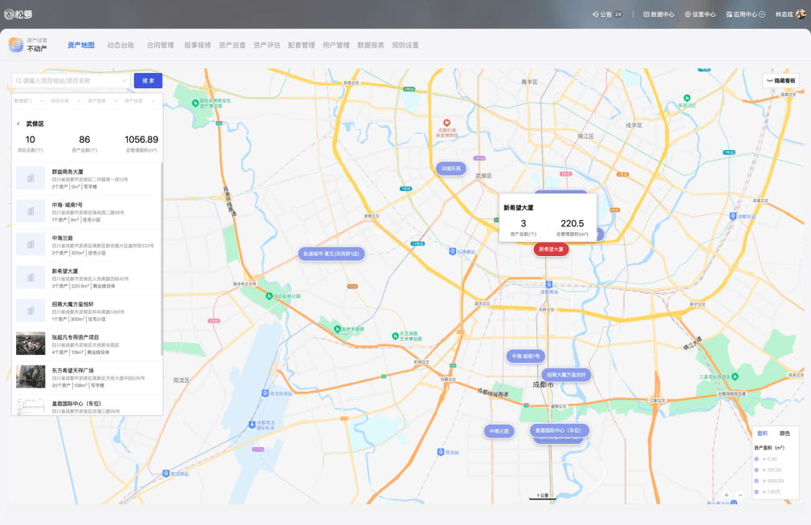
Task: Switch to 资产评估 tab
Action: [x=267, y=45]
